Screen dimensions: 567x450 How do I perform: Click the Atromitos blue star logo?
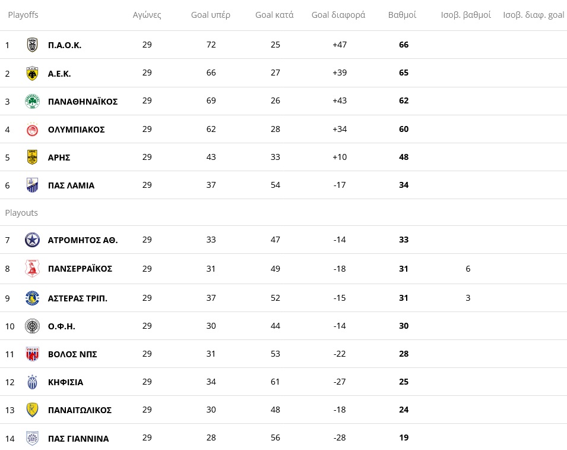click(x=32, y=240)
